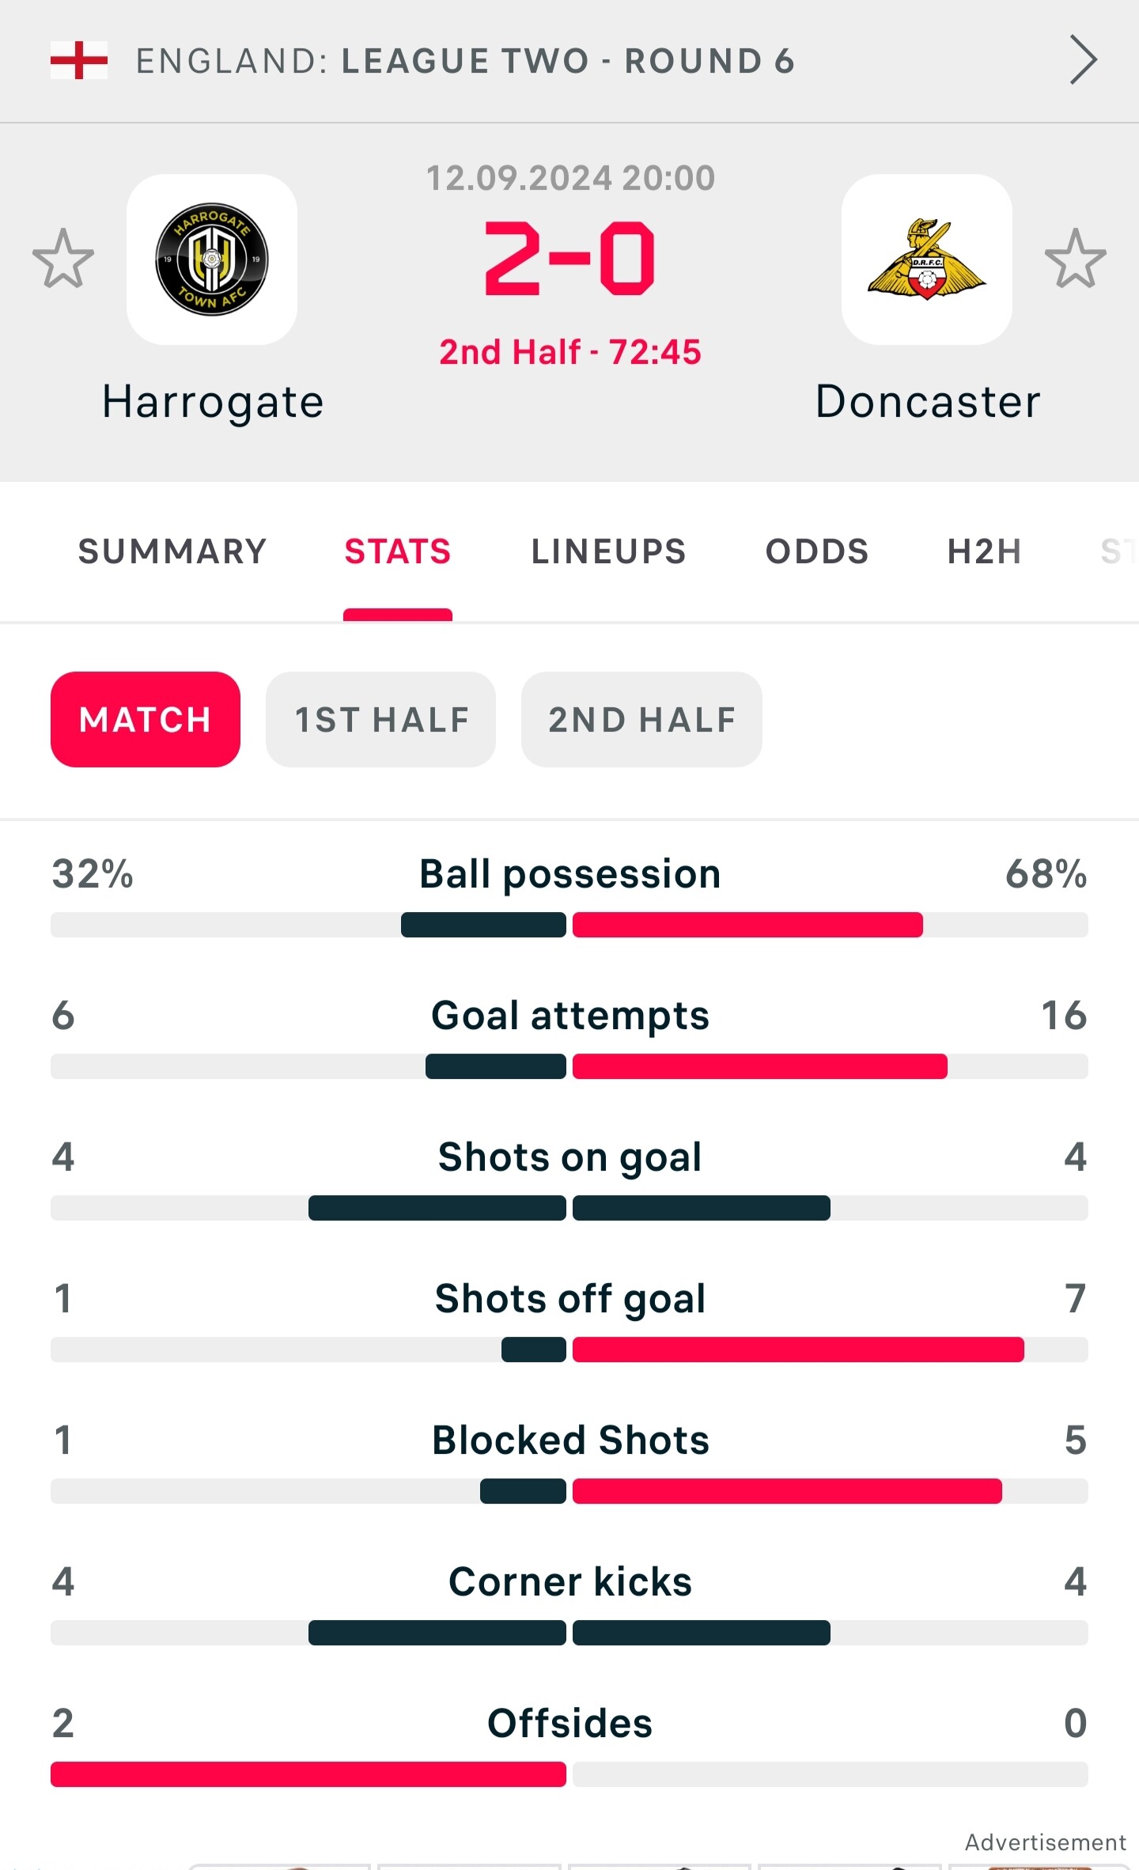Open the H2H tab

coord(985,551)
